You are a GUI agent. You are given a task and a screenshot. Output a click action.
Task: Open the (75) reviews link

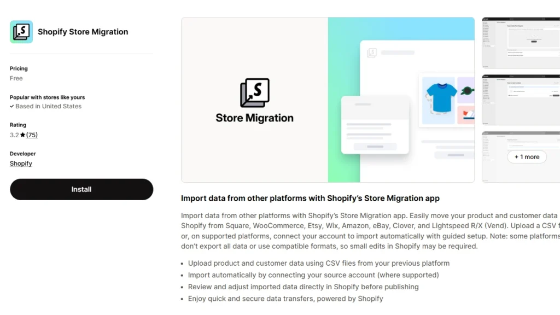(32, 135)
